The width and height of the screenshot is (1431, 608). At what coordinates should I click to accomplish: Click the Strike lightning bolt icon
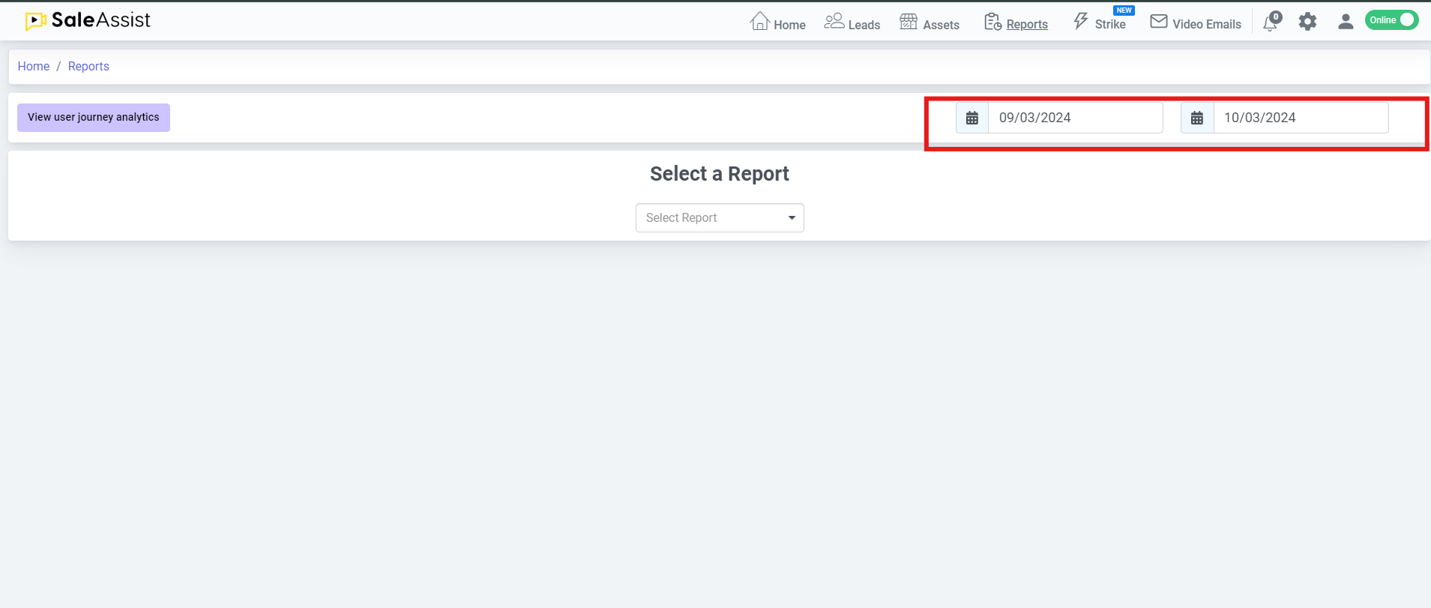pyautogui.click(x=1080, y=21)
